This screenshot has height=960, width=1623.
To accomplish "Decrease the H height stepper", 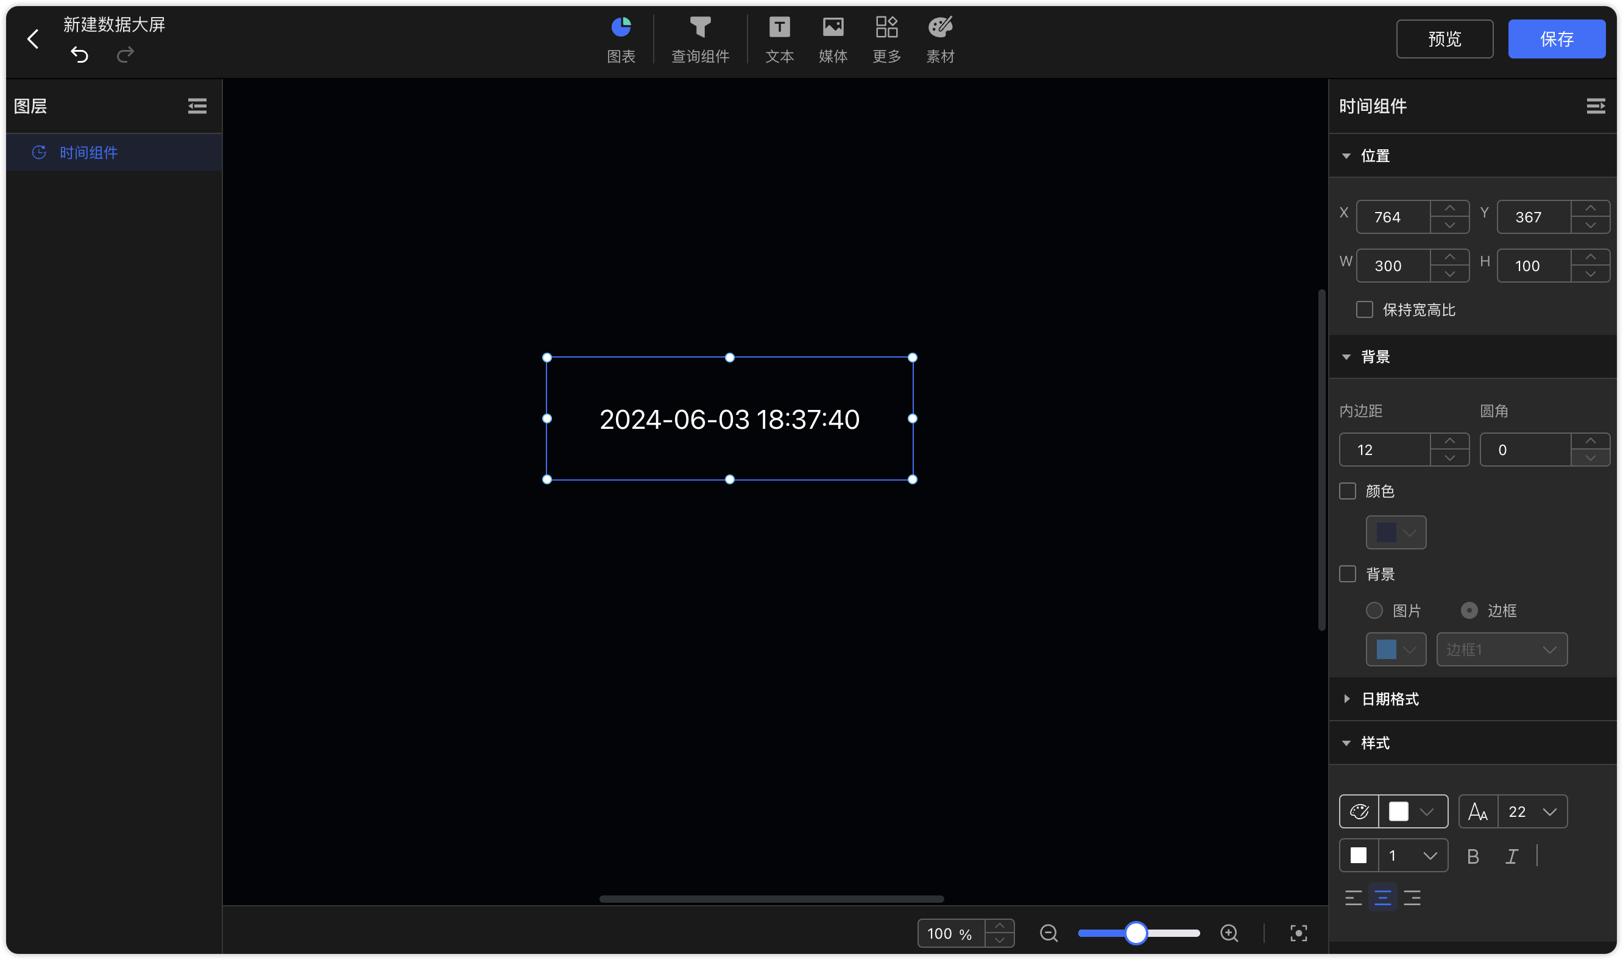I will (x=1590, y=274).
